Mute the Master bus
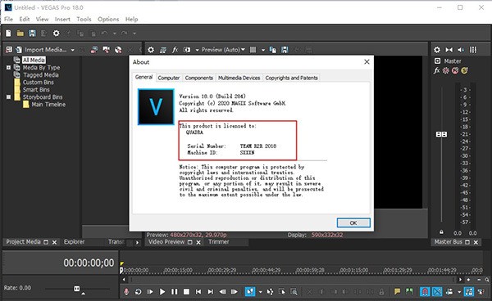 (x=455, y=70)
